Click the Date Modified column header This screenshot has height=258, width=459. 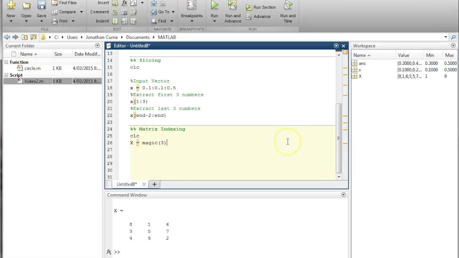coord(87,54)
